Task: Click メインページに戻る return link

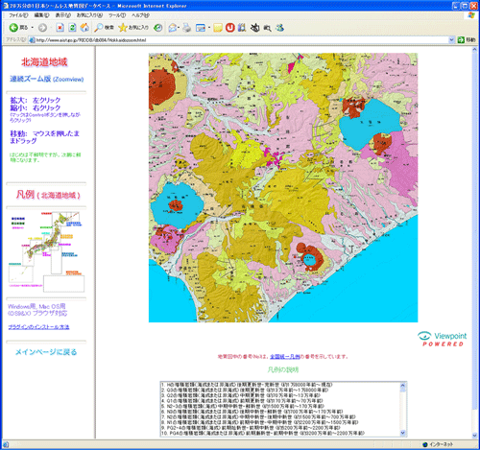Action: pos(46,352)
